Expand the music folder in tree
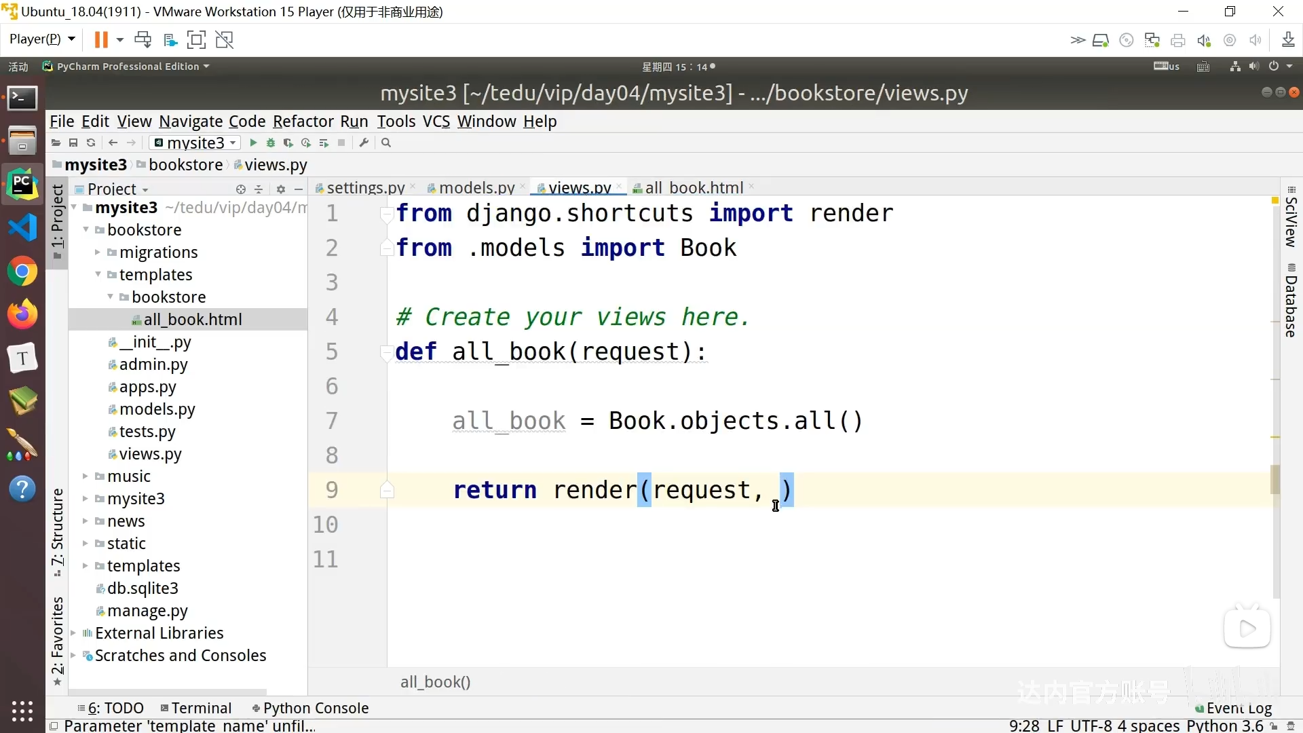1303x733 pixels. pyautogui.click(x=86, y=476)
